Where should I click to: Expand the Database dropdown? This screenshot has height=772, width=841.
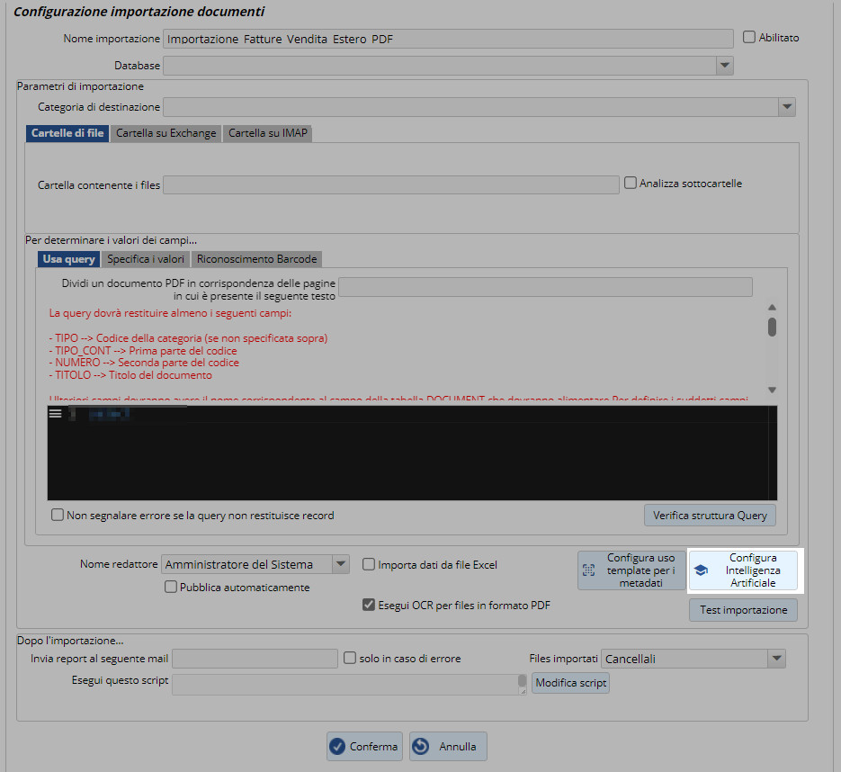(725, 66)
